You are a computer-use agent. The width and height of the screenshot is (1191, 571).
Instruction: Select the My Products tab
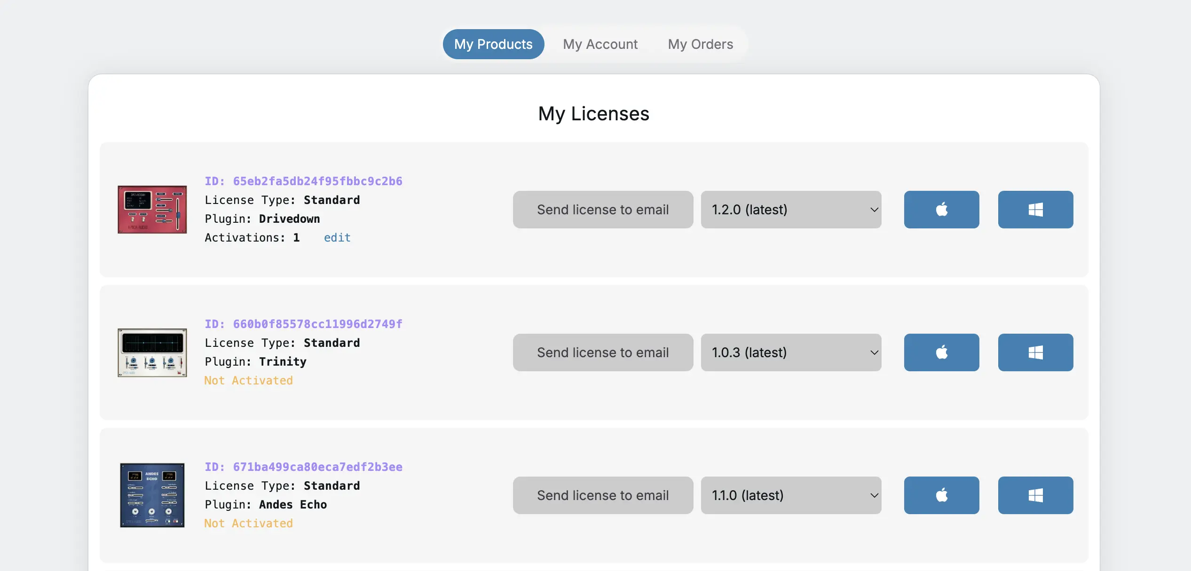[493, 44]
